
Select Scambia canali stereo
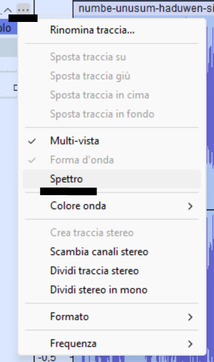112,252
